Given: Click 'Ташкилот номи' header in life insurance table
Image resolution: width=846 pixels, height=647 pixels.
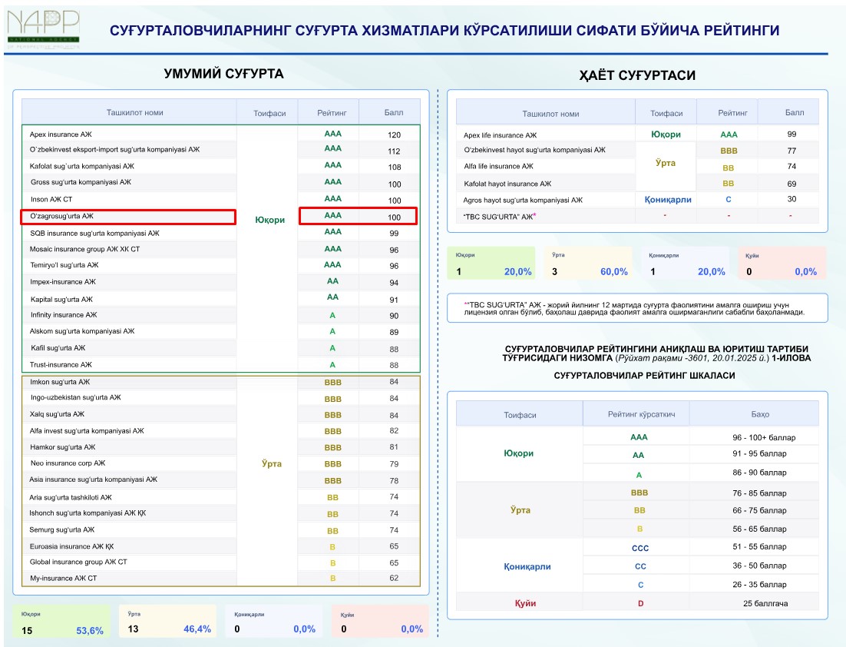Looking at the screenshot, I should [550, 113].
